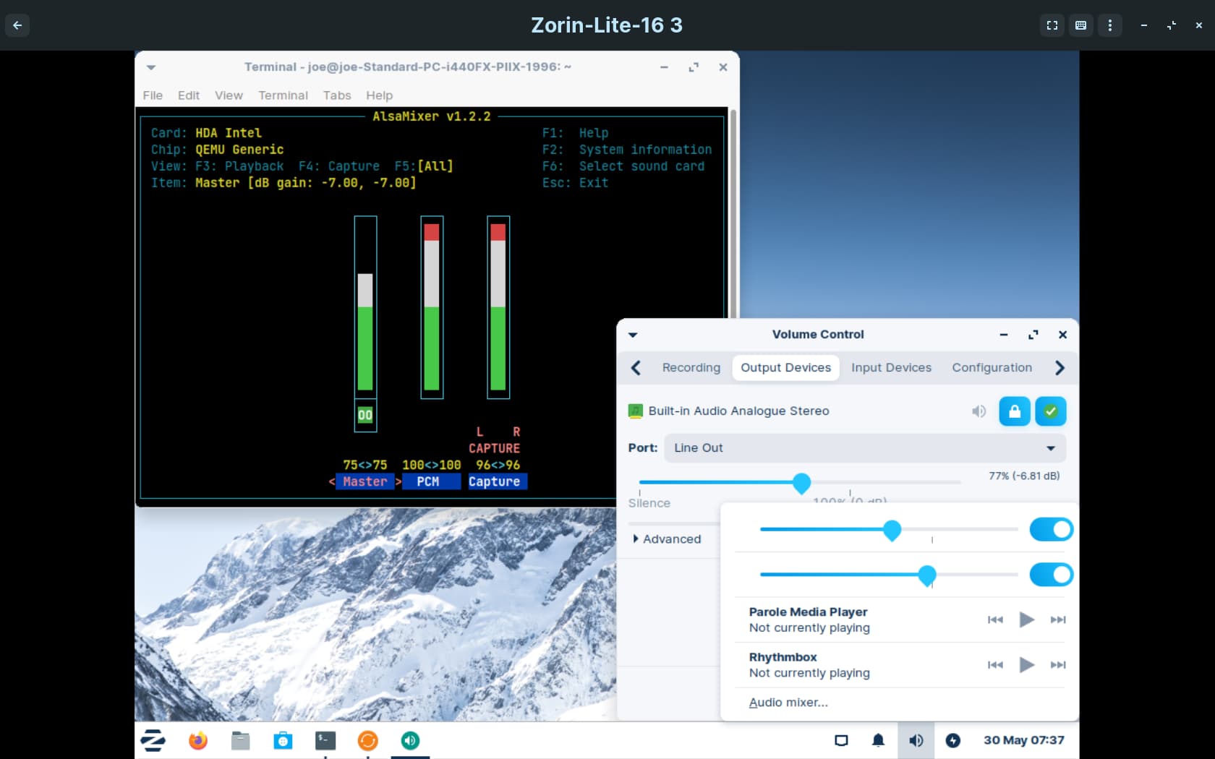Show previous tabs in Volume Control
This screenshot has width=1215, height=759.
(x=636, y=368)
